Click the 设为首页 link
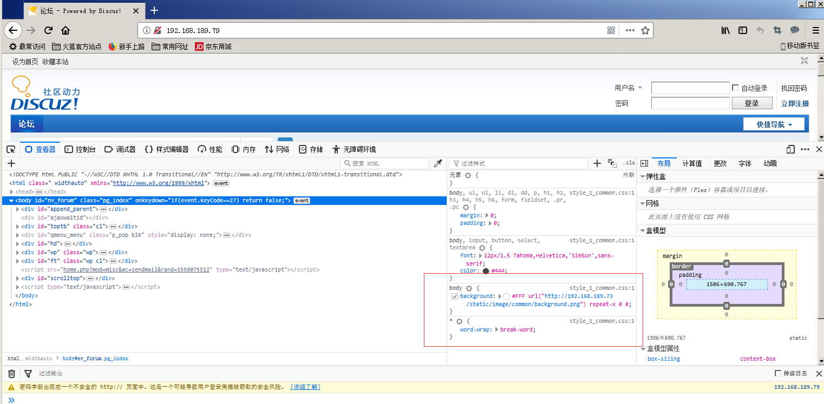 tap(25, 62)
